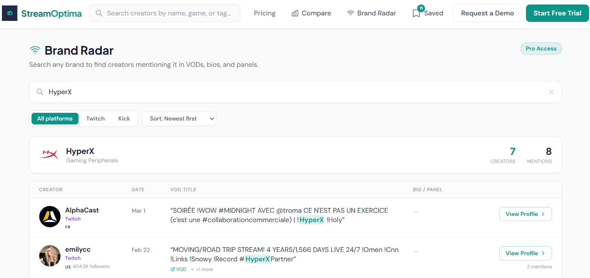Click the Brand Radar heading radar icon
The width and height of the screenshot is (590, 278).
[x=35, y=50]
